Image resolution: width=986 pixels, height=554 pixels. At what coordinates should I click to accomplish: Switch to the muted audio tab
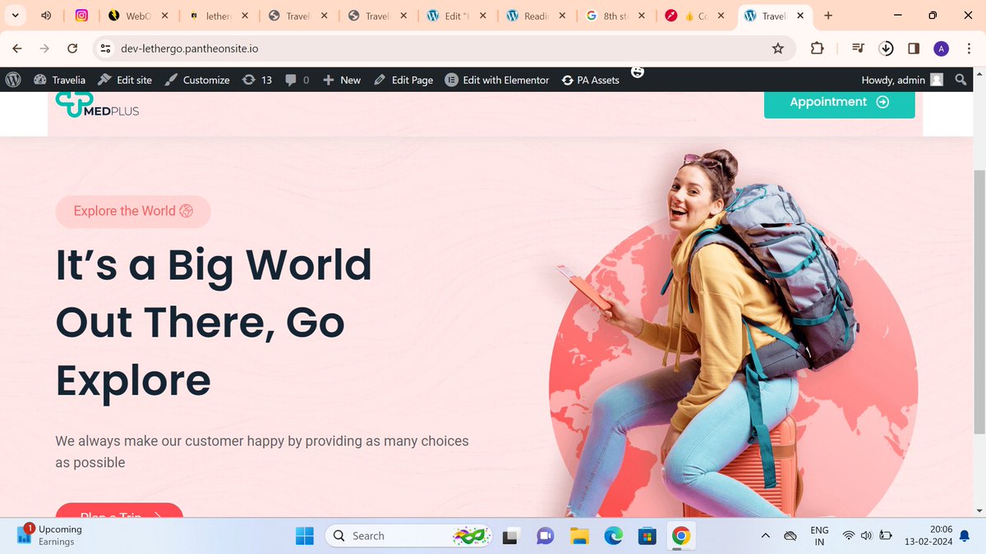pyautogui.click(x=46, y=16)
